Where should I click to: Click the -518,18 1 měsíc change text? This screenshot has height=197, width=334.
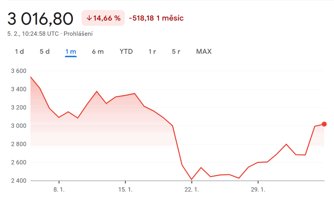(x=156, y=18)
